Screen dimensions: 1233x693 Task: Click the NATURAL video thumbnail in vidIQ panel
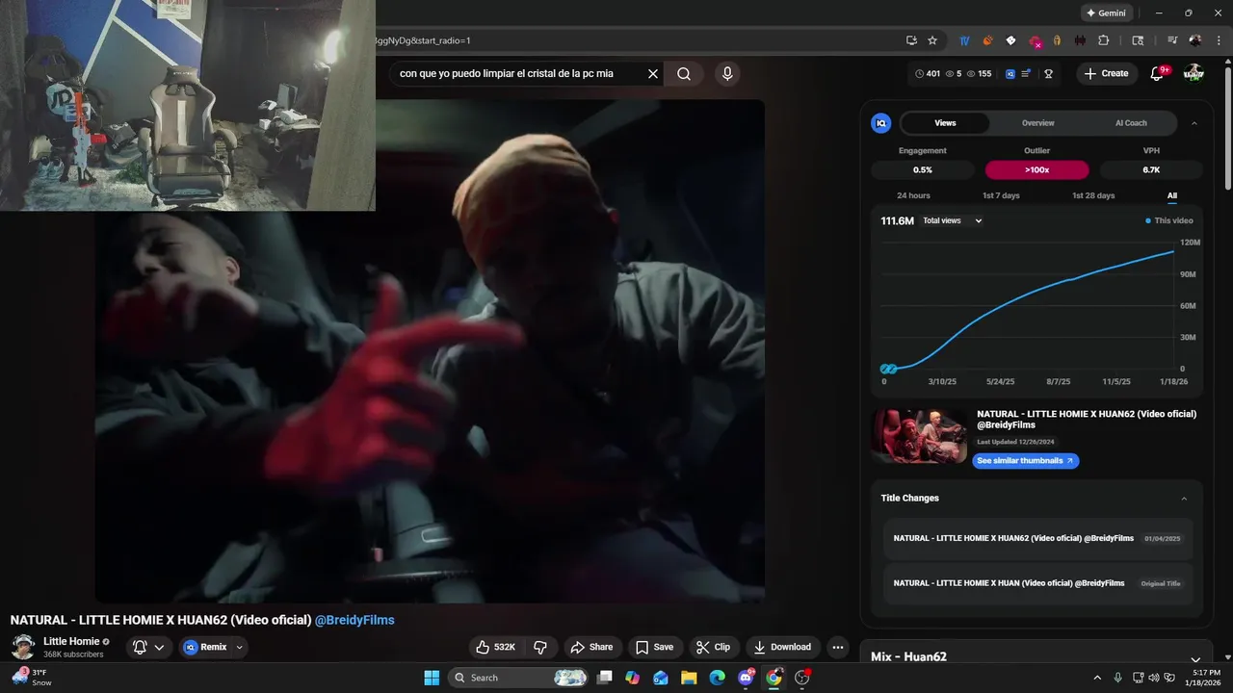click(919, 436)
